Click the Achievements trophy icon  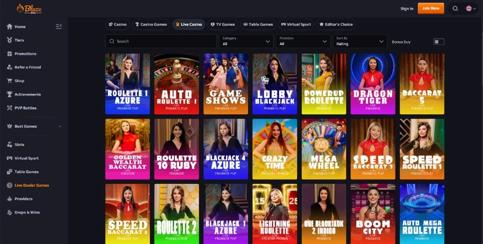click(10, 94)
